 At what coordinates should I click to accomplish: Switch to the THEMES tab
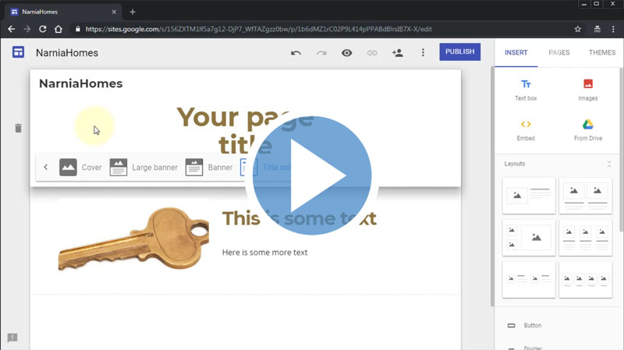point(601,53)
